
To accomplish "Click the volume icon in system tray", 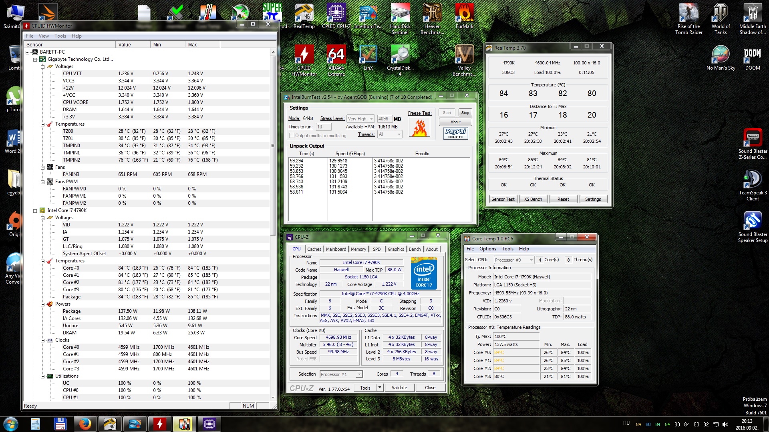I will (725, 424).
